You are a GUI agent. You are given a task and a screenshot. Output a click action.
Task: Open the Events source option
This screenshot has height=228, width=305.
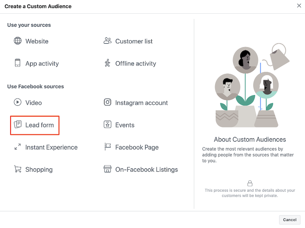124,125
